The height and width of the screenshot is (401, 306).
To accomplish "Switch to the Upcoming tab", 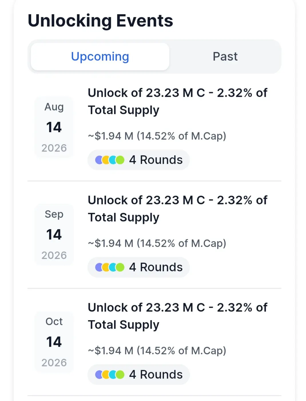I will (100, 57).
